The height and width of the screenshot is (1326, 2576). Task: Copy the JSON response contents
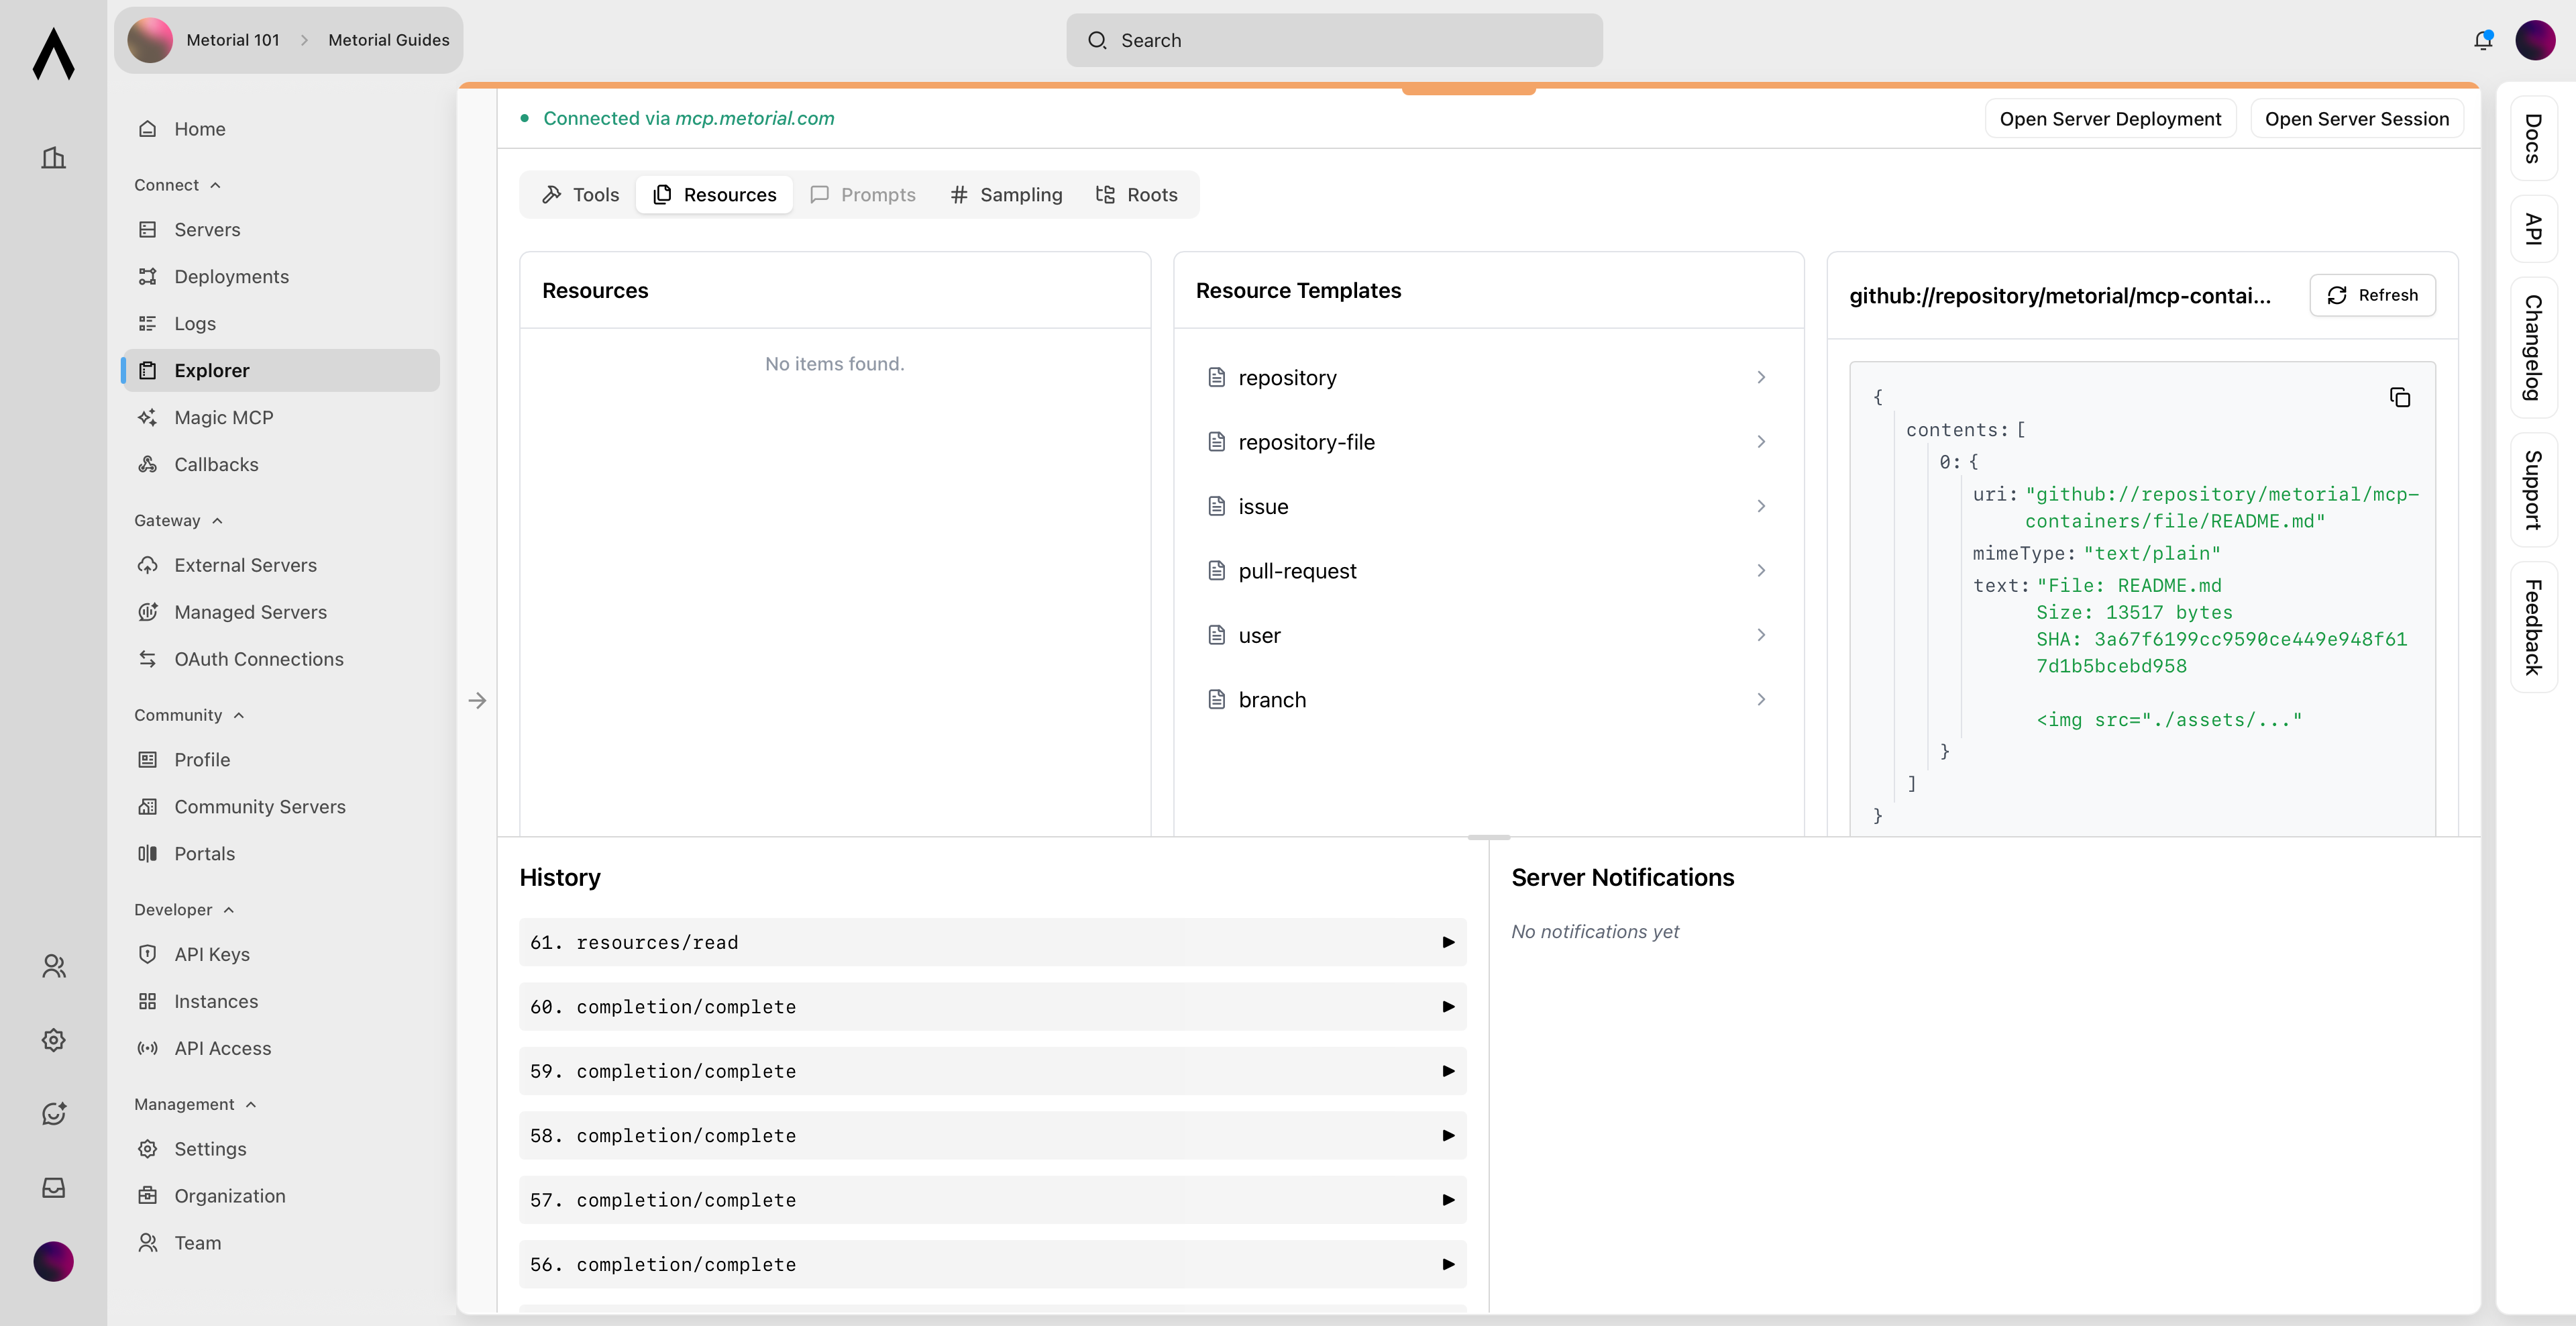click(x=2399, y=397)
